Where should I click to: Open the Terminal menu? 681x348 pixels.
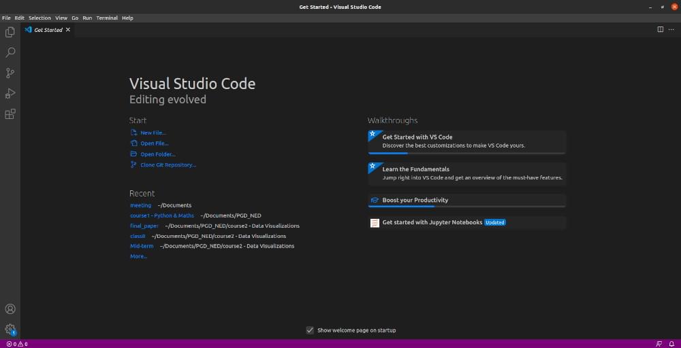(107, 18)
